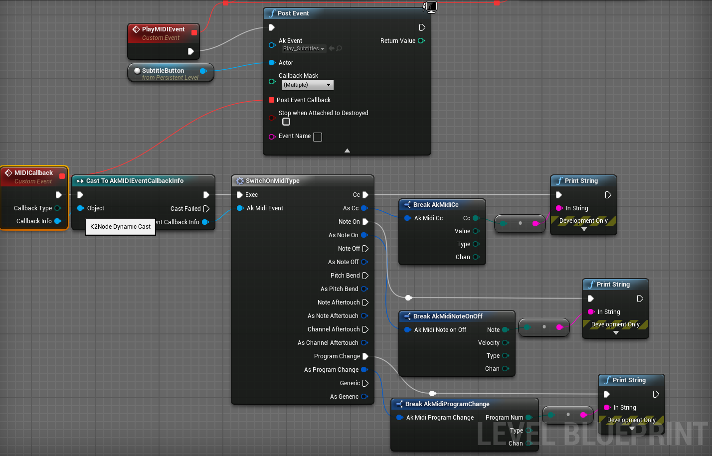
Task: Click the red Post Event Callback pin
Action: 271,100
